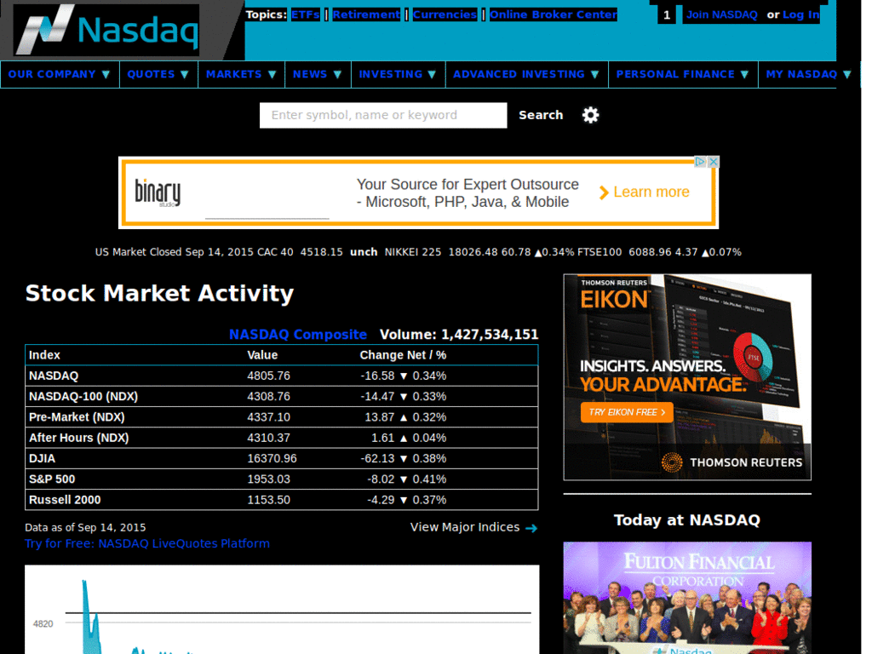
Task: Click Learn more in binary ad
Action: click(645, 192)
